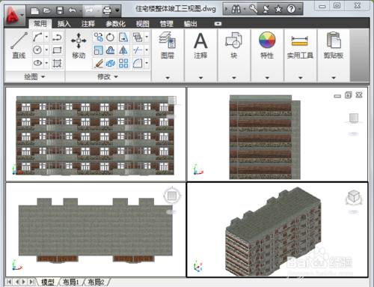This screenshot has height=287, width=374.
Task: Click the ViewCube in the isometric viewport
Action: pos(354,197)
